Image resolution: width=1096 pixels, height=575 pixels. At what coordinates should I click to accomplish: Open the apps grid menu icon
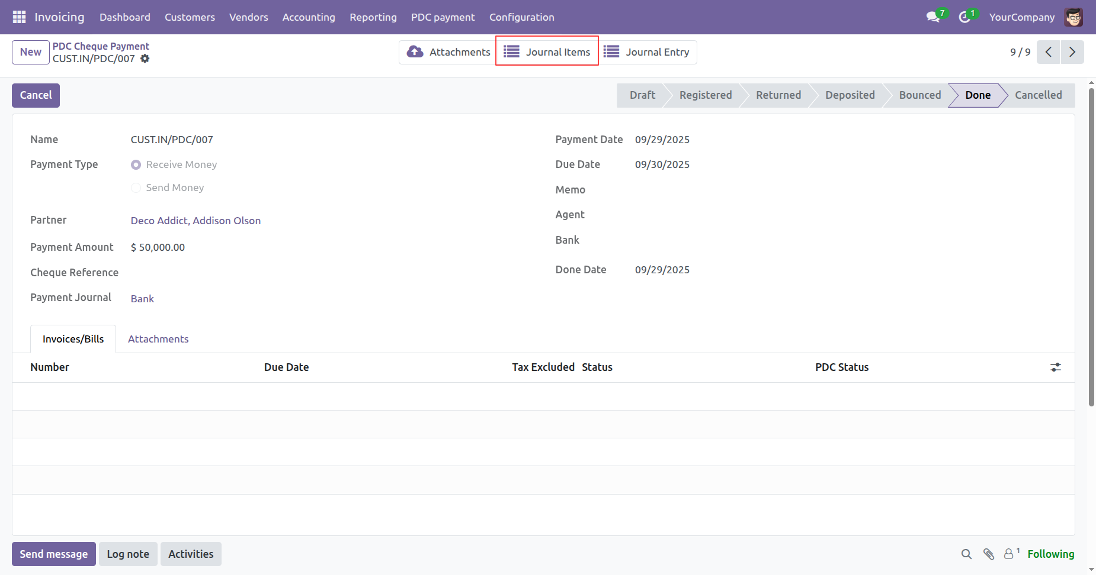pos(19,17)
